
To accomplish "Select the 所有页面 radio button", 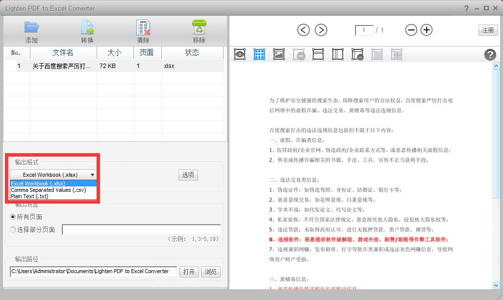I will 13,217.
